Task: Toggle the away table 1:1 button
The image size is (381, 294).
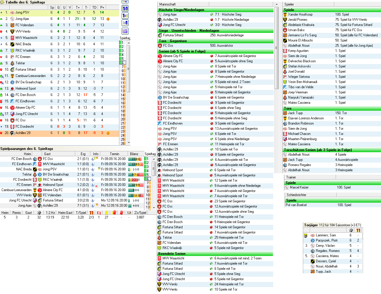Action: pyautogui.click(x=125, y=23)
